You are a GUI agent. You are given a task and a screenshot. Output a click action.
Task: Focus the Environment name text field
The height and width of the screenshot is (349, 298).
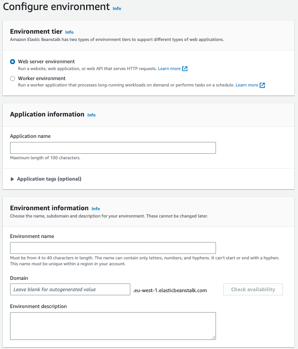[113, 248]
